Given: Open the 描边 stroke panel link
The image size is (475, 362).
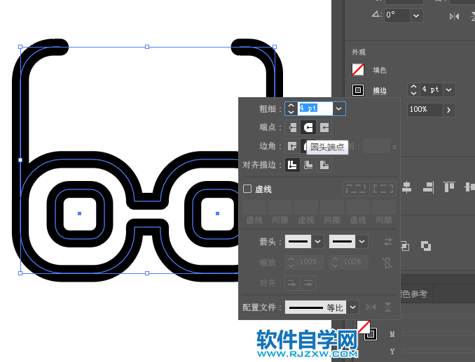Looking at the screenshot, I should [380, 90].
